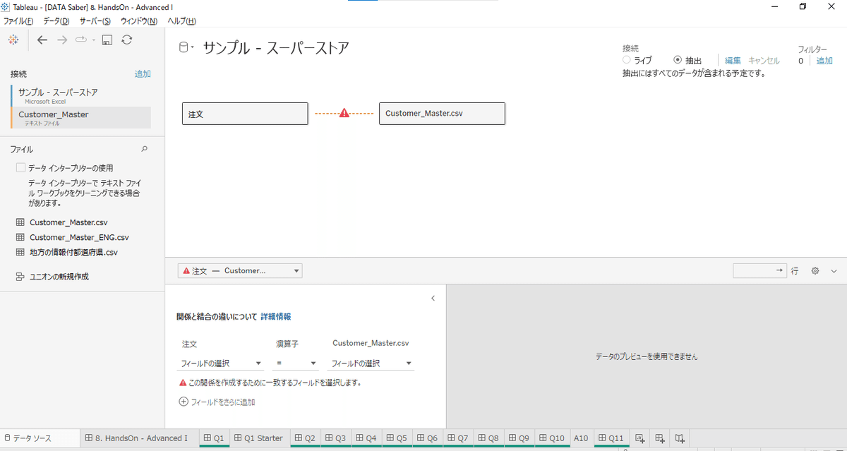The image size is (847, 451).
Task: Click the 編集 extract link
Action: pyautogui.click(x=733, y=61)
